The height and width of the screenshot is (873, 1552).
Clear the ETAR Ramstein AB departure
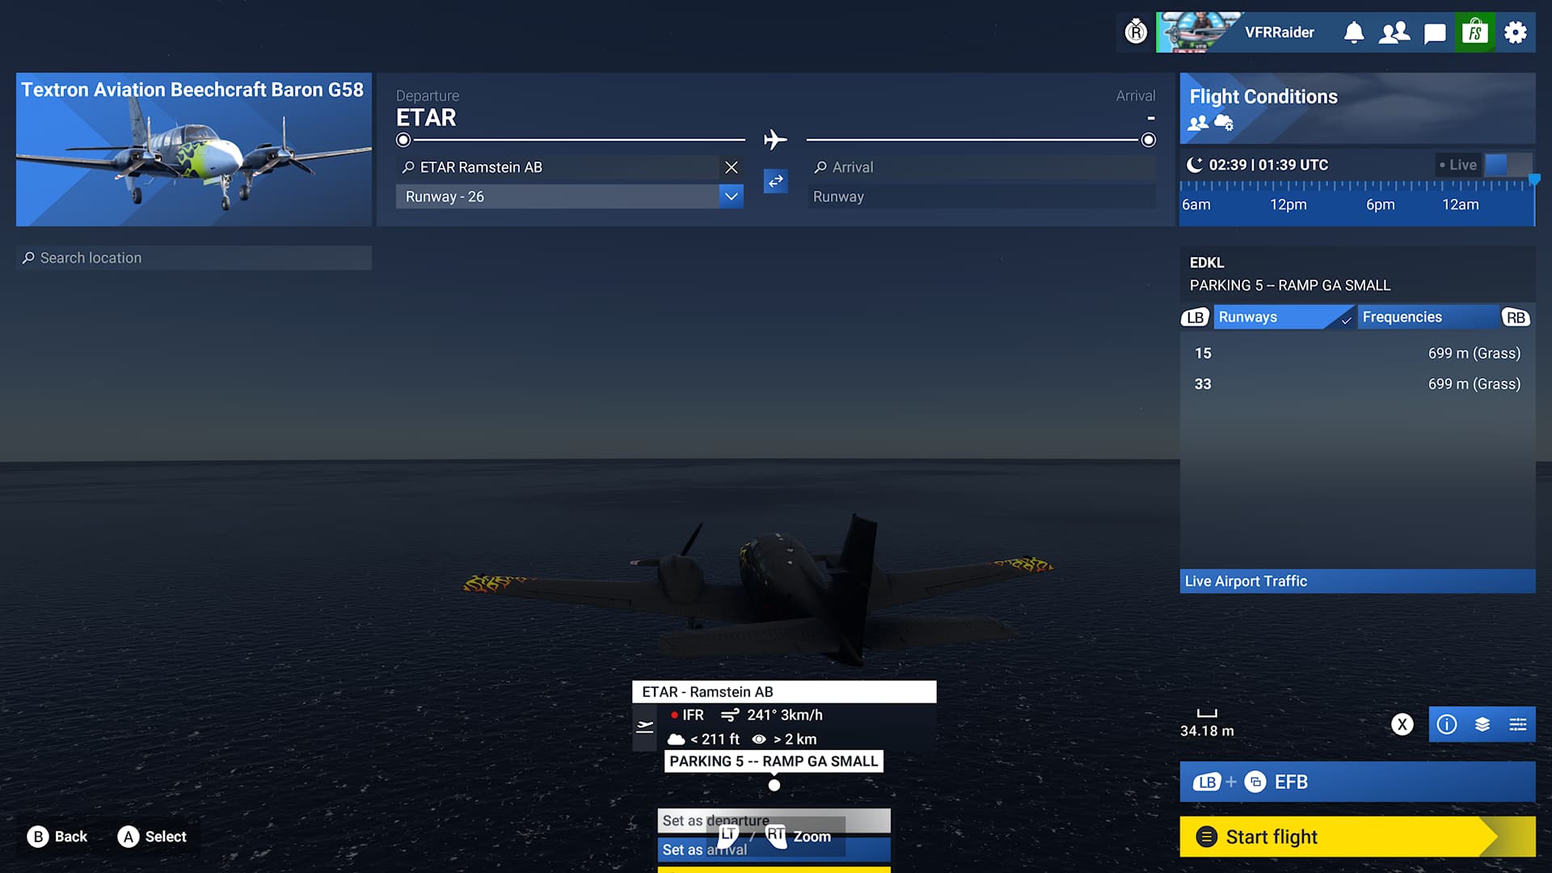tap(731, 167)
